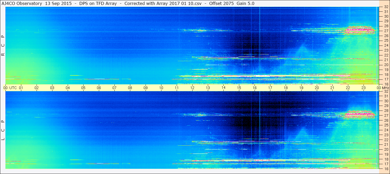Select hour 15 on the UTC axis
The width and height of the screenshot is (390, 174).
tap(239, 88)
